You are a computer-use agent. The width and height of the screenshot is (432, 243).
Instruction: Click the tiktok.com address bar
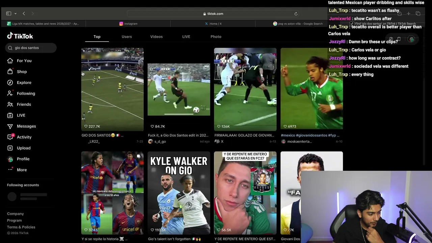[x=213, y=14]
